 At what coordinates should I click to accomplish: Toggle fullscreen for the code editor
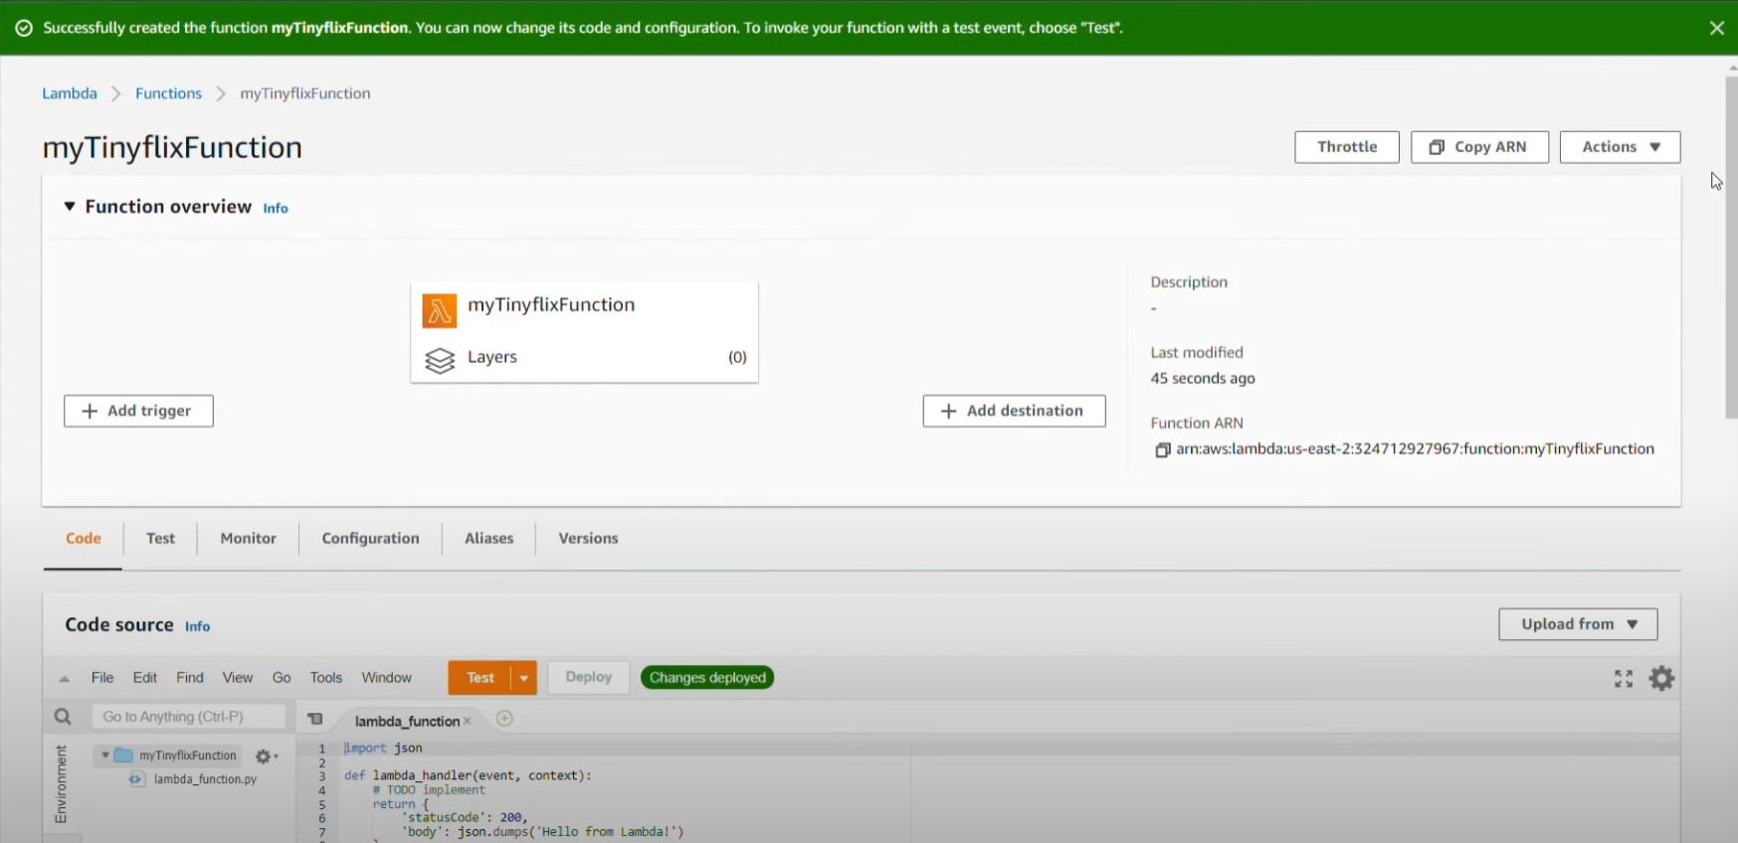[x=1623, y=678]
